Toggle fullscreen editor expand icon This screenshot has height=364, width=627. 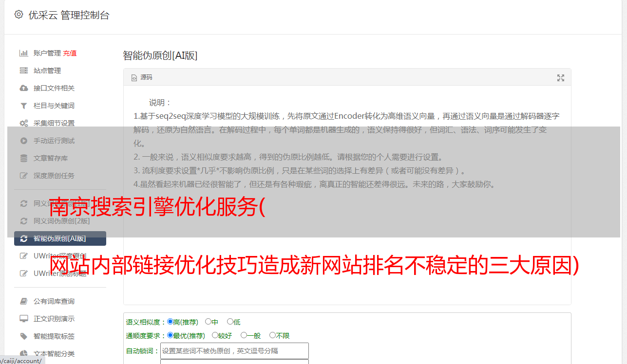click(x=560, y=78)
